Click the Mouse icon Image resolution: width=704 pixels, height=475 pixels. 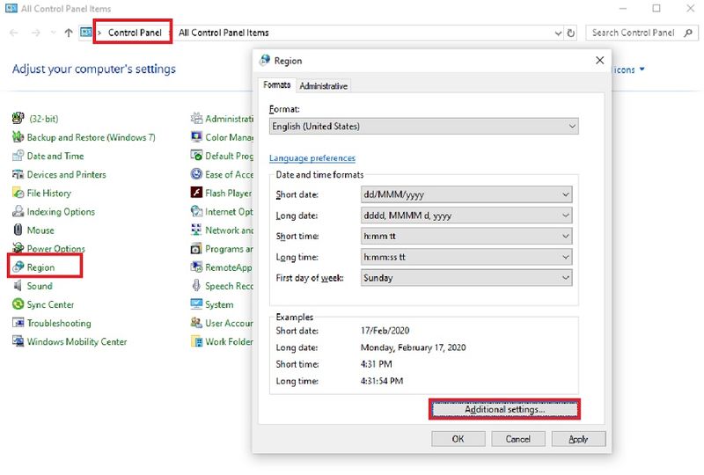[18, 230]
